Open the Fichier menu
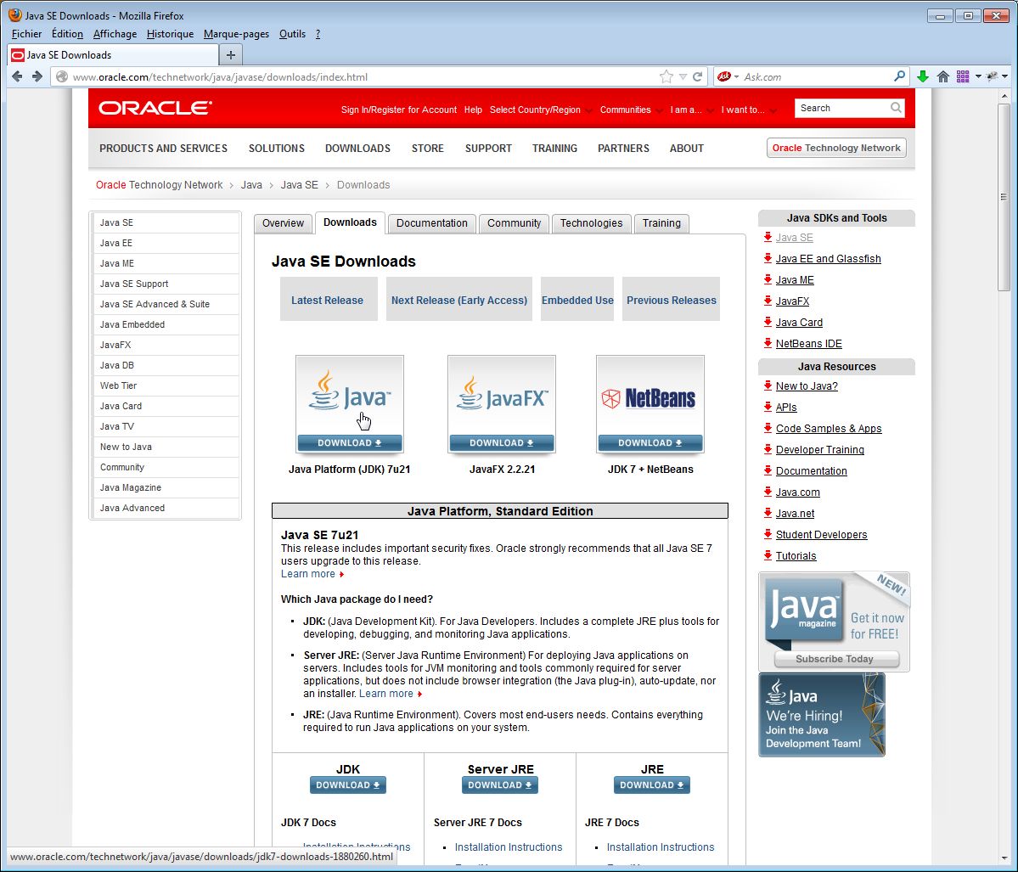The height and width of the screenshot is (872, 1018). tap(26, 34)
